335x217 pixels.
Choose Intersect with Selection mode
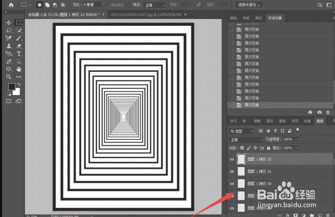click(63, 5)
